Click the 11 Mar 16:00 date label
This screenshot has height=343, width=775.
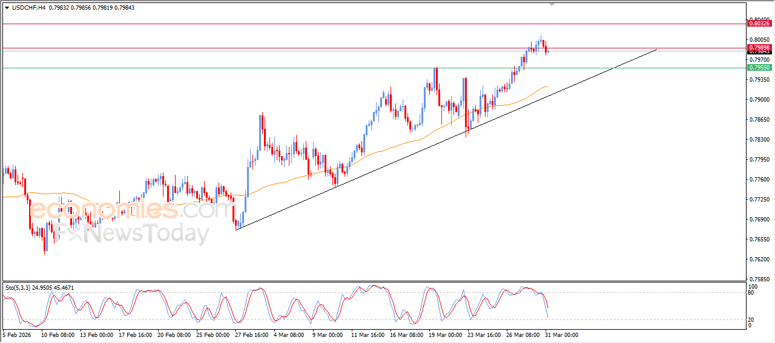366,335
